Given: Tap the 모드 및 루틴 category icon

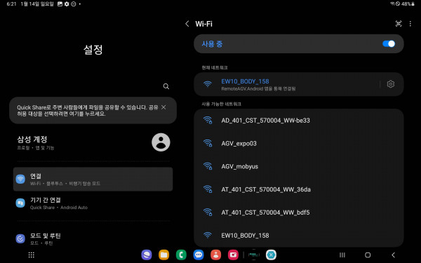Looking at the screenshot, I should [x=20, y=238].
